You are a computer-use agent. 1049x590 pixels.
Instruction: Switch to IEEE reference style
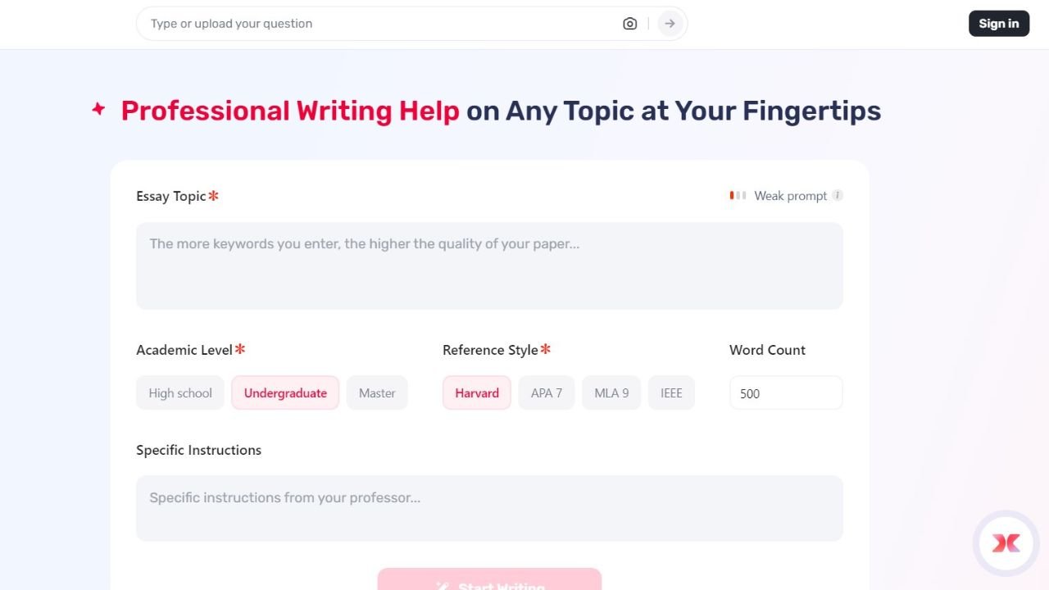pyautogui.click(x=671, y=393)
